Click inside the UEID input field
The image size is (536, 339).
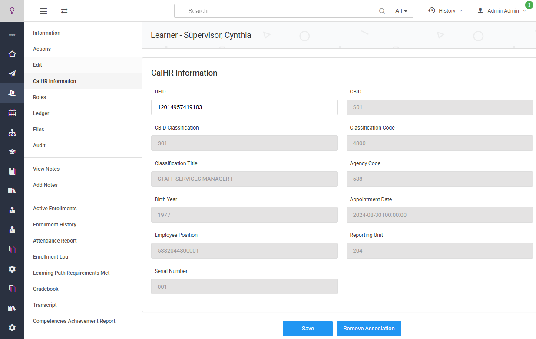pos(244,107)
